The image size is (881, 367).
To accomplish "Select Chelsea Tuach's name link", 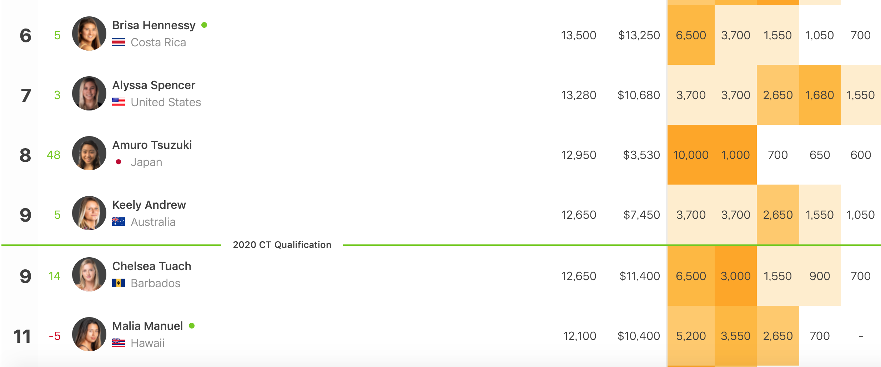I will 152,266.
